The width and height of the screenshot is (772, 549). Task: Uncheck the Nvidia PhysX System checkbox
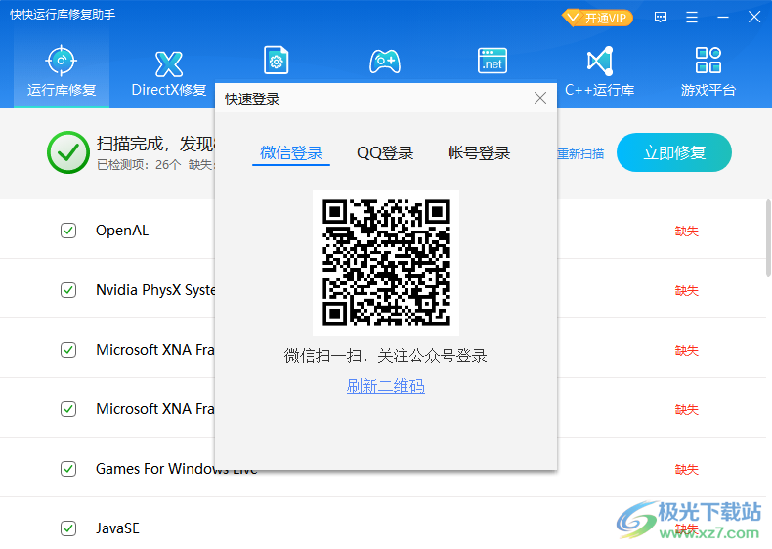pos(68,290)
